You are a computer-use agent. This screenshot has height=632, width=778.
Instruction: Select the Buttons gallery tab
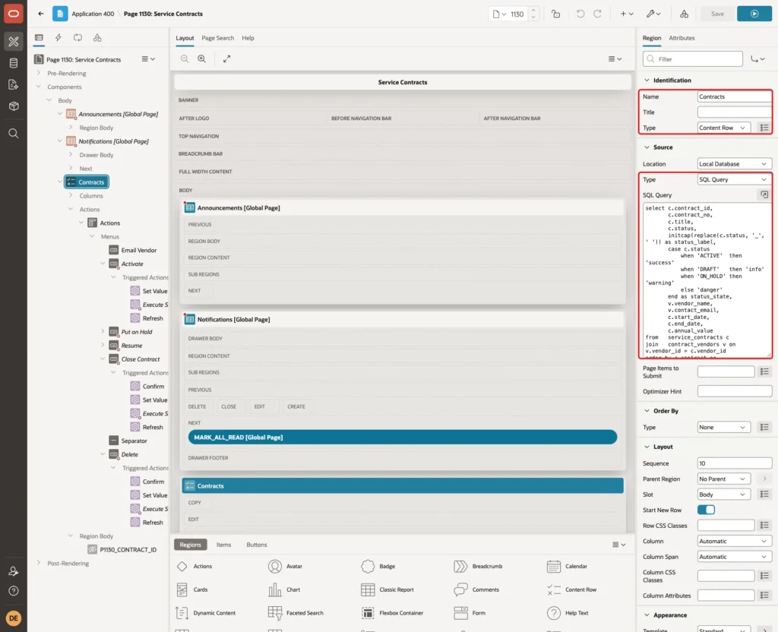[257, 545]
